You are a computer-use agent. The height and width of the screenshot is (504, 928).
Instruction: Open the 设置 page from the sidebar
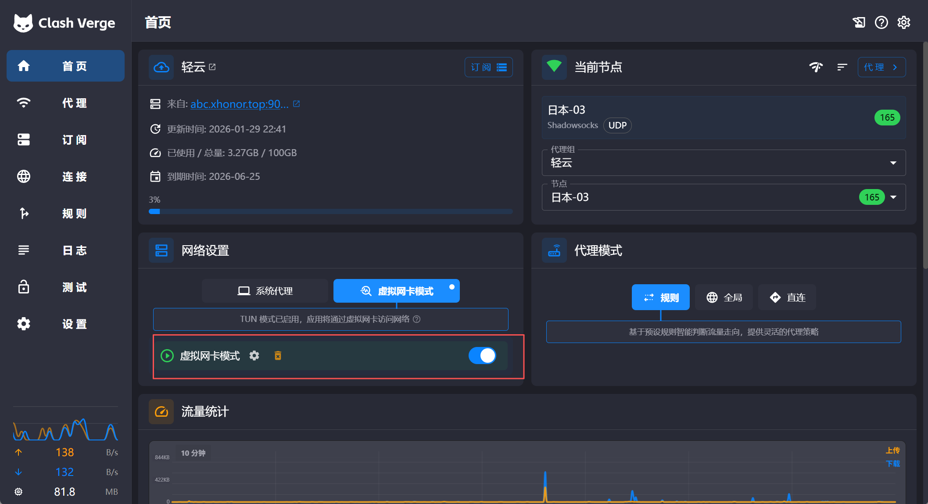(65, 324)
